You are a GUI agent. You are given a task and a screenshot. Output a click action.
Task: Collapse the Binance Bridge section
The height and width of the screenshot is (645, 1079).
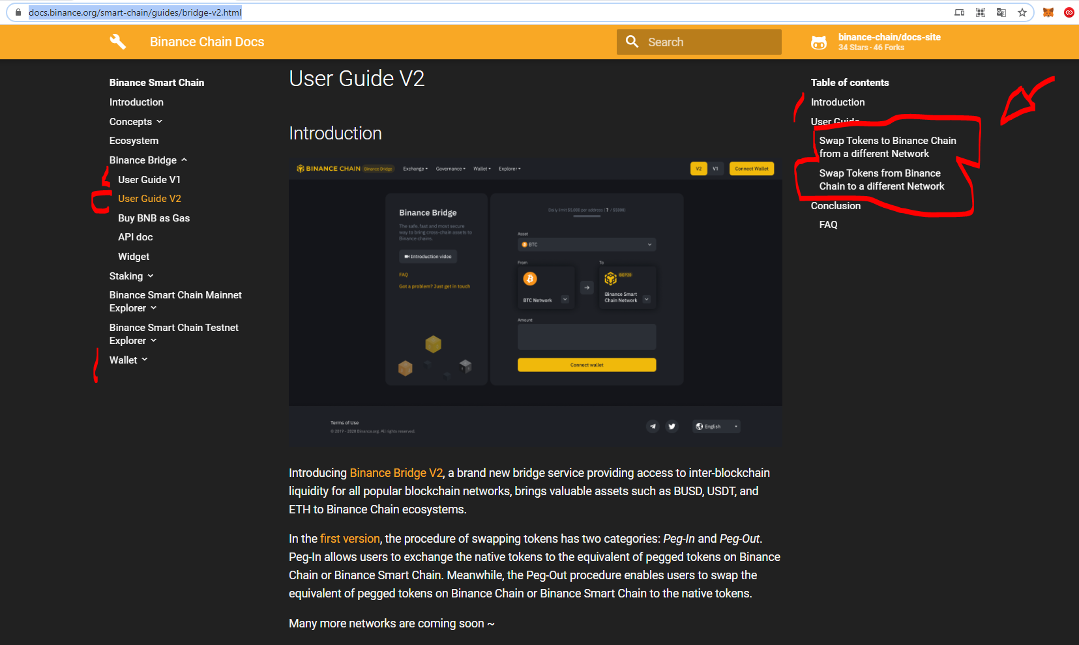[148, 160]
